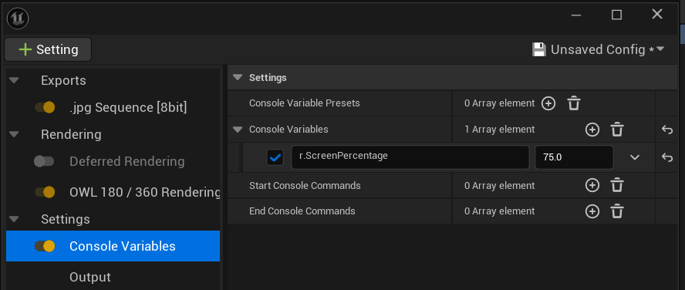Maximize the window
The width and height of the screenshot is (685, 290).
[x=616, y=15]
